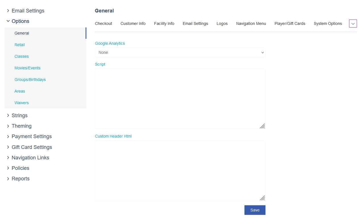This screenshot has width=359, height=218.
Task: Switch to the Customer Info tab
Action: click(x=133, y=23)
